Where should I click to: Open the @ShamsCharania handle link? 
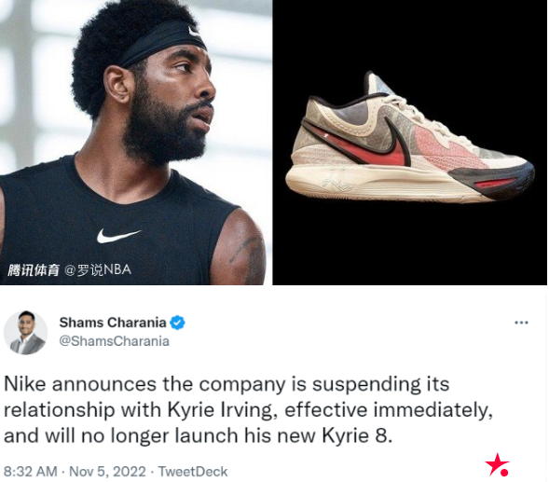point(114,341)
